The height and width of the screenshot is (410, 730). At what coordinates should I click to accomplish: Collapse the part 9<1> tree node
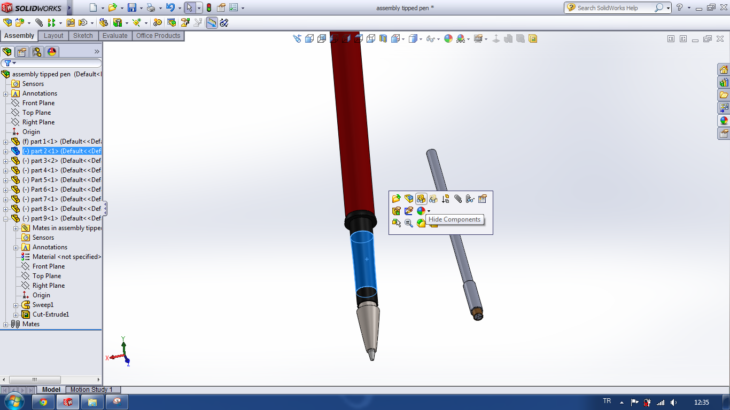point(6,218)
